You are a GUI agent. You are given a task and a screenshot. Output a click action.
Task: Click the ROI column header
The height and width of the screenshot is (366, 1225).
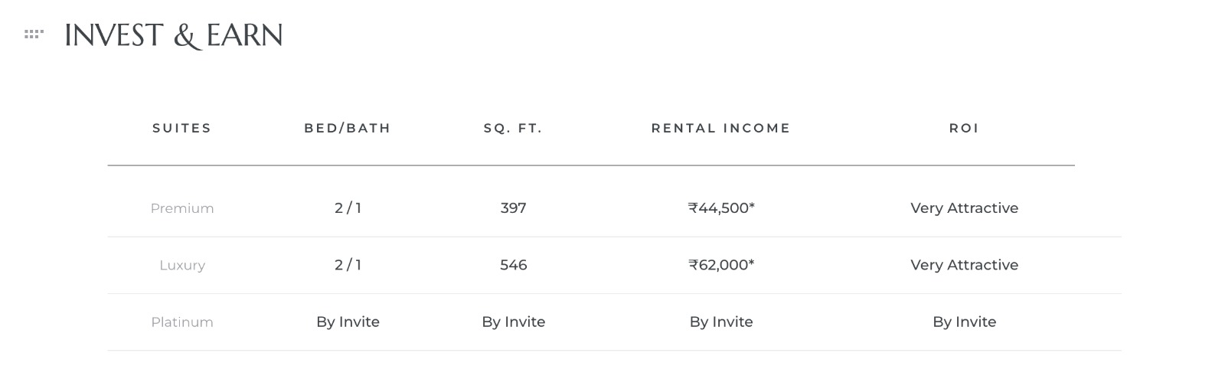964,129
